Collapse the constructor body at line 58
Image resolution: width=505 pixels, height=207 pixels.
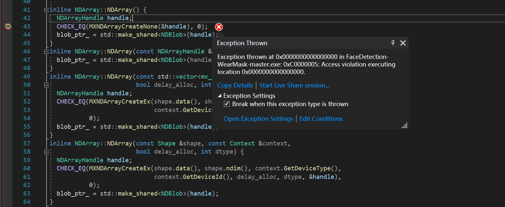click(46, 151)
